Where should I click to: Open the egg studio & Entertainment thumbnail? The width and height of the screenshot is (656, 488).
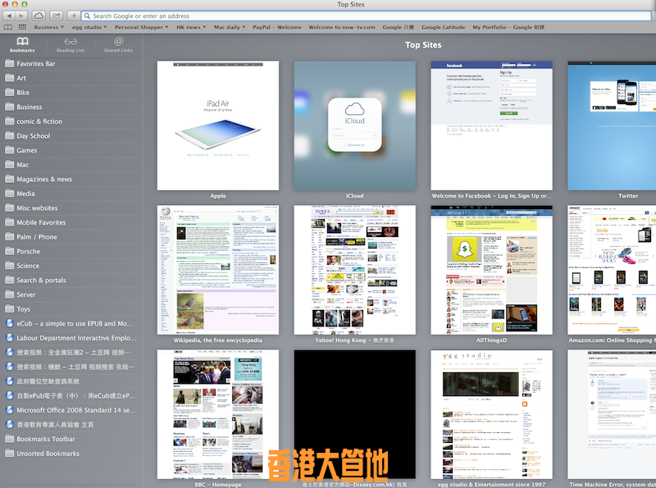pos(491,414)
